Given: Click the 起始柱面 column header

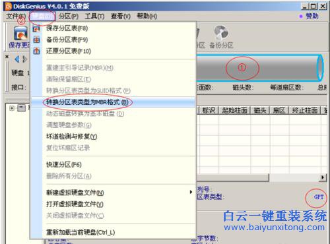Looking at the screenshot, I should [234, 110].
